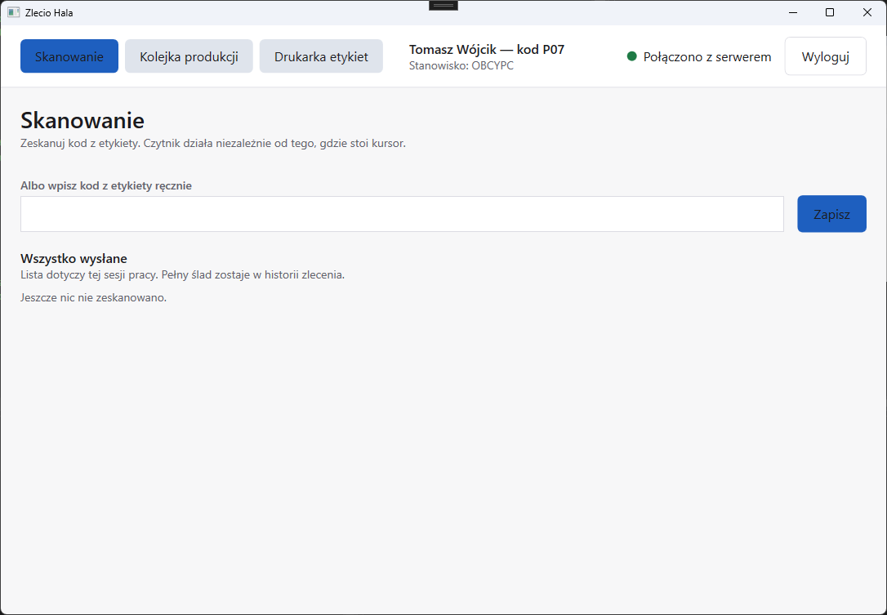The height and width of the screenshot is (615, 887).
Task: Minimize the Zlecio Hala window
Action: 793,12
